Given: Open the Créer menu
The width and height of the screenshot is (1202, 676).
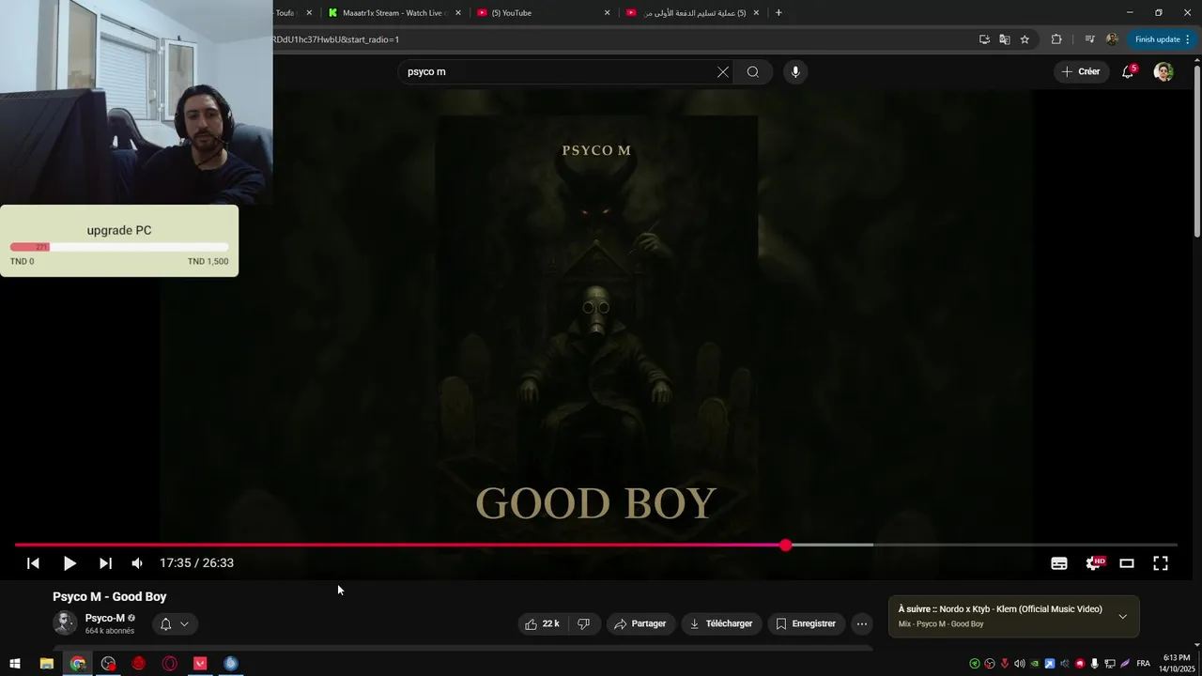Looking at the screenshot, I should point(1081,71).
